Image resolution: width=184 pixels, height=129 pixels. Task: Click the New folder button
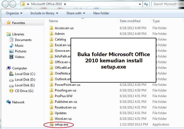click(101, 13)
